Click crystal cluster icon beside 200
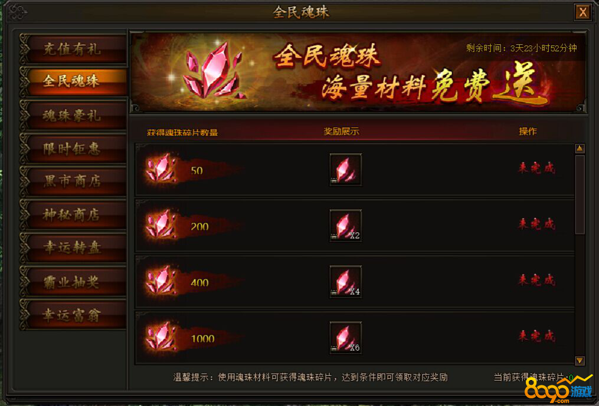Image resolution: width=599 pixels, height=406 pixels. [161, 224]
